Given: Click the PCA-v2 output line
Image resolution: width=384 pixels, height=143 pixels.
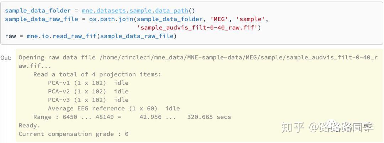Looking at the screenshot, I should [x=88, y=91].
